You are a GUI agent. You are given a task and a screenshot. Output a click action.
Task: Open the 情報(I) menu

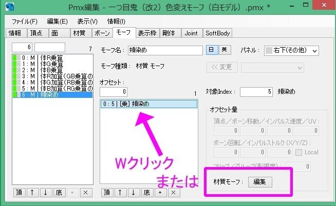coord(116,22)
